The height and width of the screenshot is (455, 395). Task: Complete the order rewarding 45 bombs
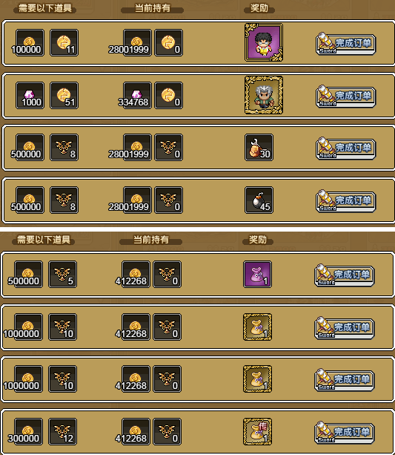(345, 201)
